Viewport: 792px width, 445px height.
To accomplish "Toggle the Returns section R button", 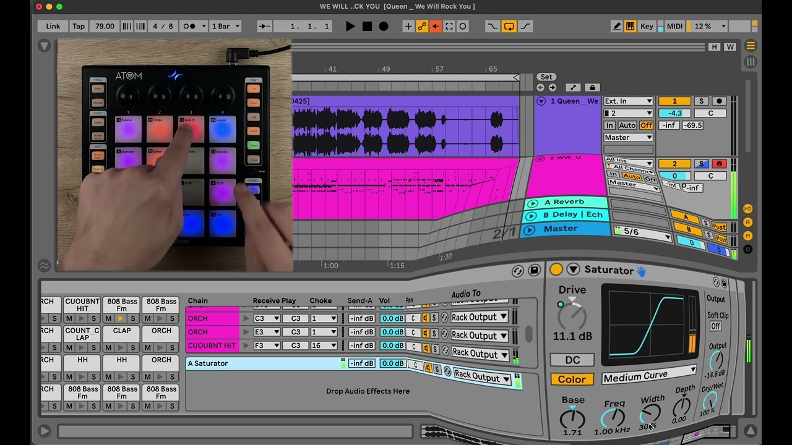I will pyautogui.click(x=747, y=222).
